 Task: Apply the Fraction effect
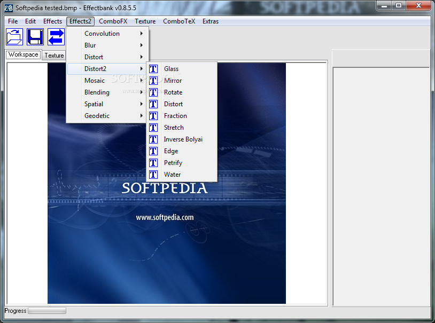coord(182,116)
